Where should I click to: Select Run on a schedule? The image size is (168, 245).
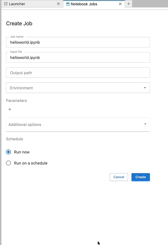pyautogui.click(x=8, y=163)
